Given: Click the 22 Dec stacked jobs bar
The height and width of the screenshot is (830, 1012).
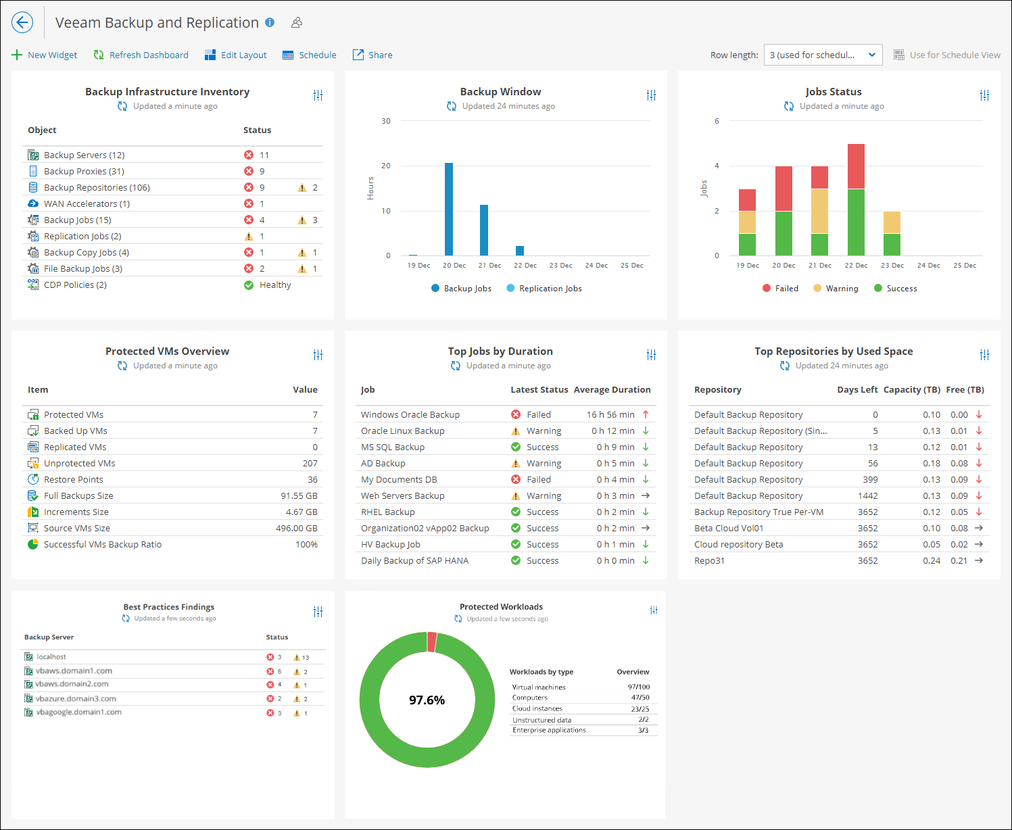Looking at the screenshot, I should (856, 199).
